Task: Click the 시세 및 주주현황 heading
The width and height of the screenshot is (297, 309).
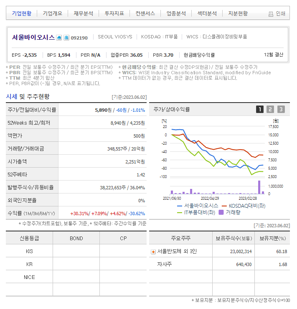Action: pos(28,97)
